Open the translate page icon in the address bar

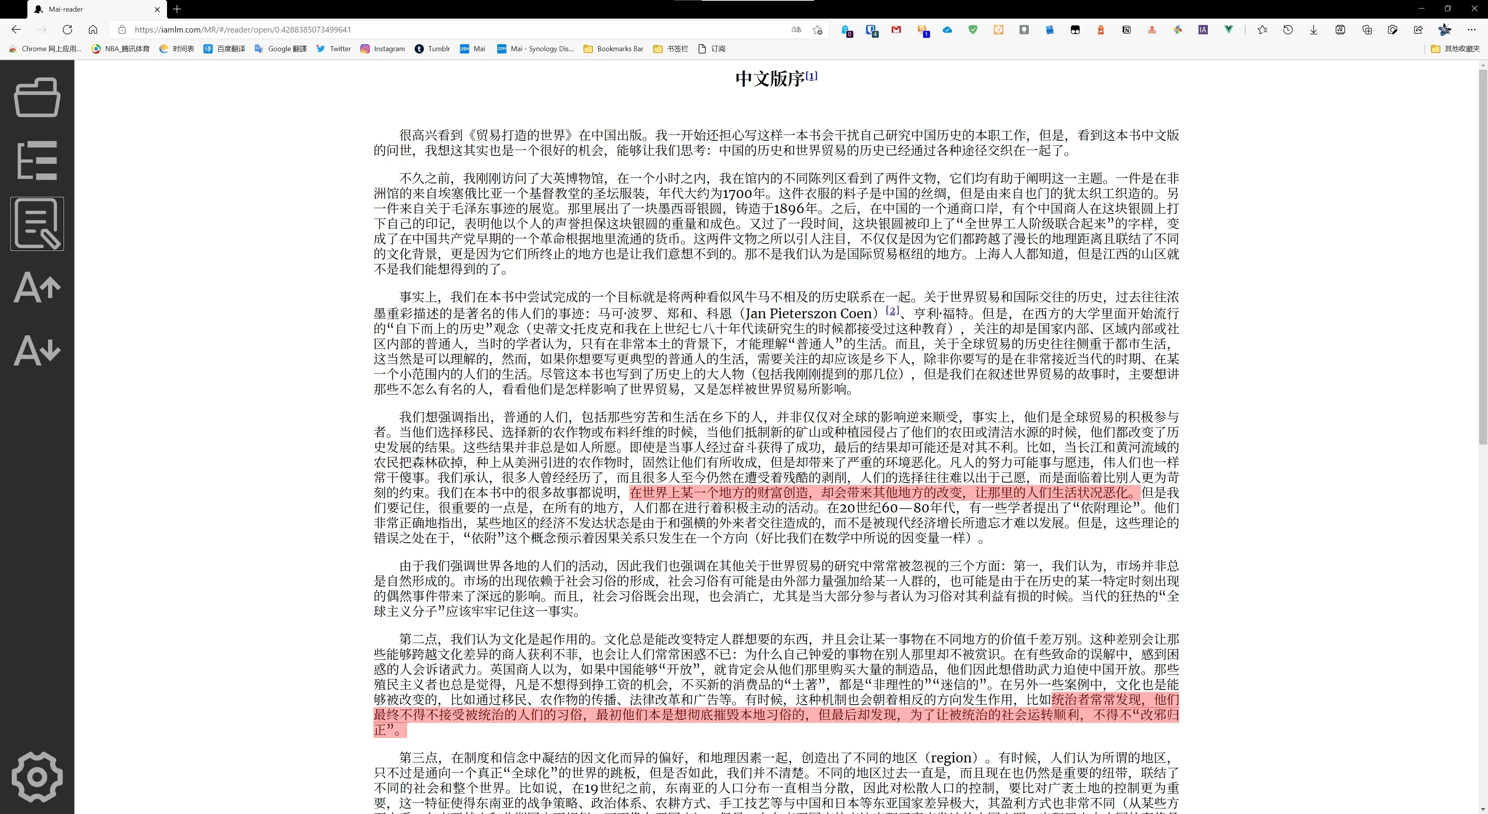pyautogui.click(x=796, y=29)
